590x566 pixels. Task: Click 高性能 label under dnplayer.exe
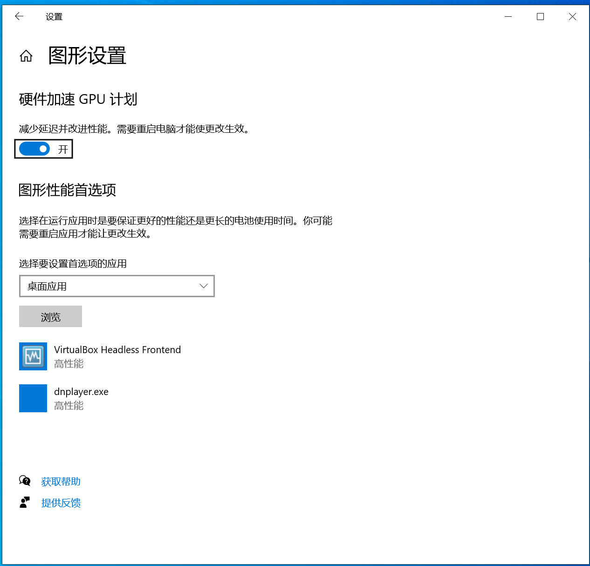[69, 406]
